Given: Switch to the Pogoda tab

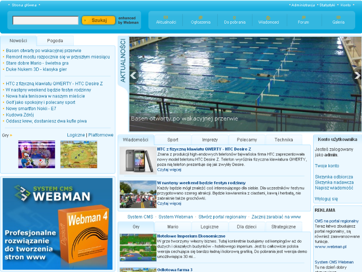Looking at the screenshot, I should (x=55, y=40).
